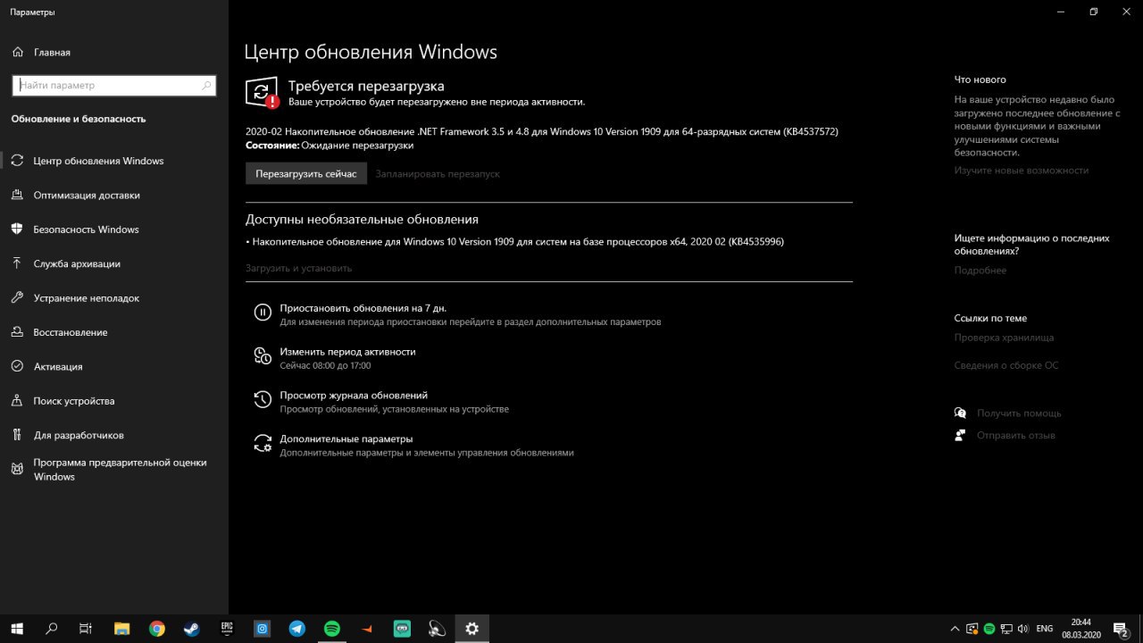Click the Состояние: Ожидание перезагрузки status text

click(x=330, y=145)
